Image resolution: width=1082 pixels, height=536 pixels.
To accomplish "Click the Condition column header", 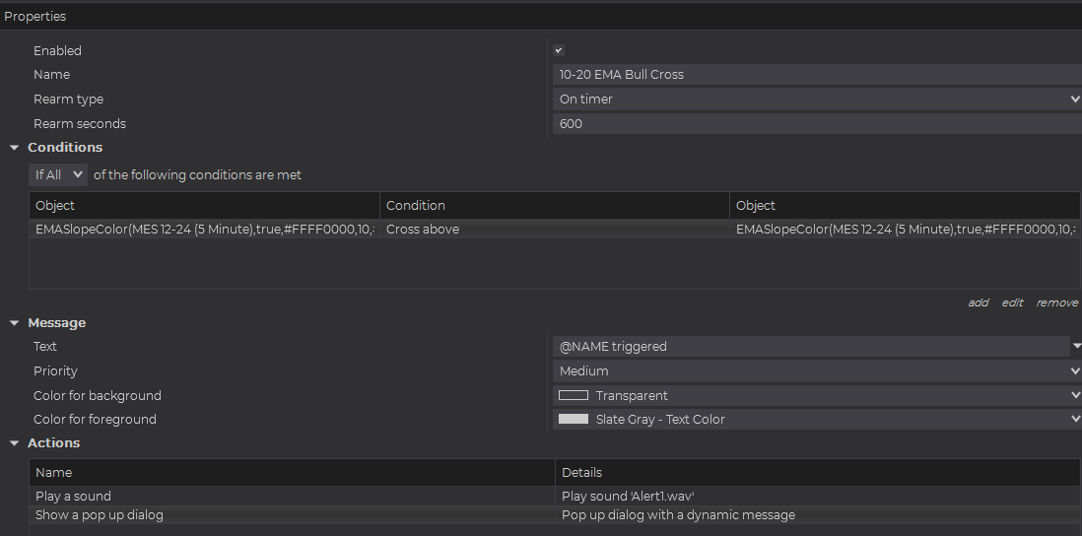I will (554, 206).
